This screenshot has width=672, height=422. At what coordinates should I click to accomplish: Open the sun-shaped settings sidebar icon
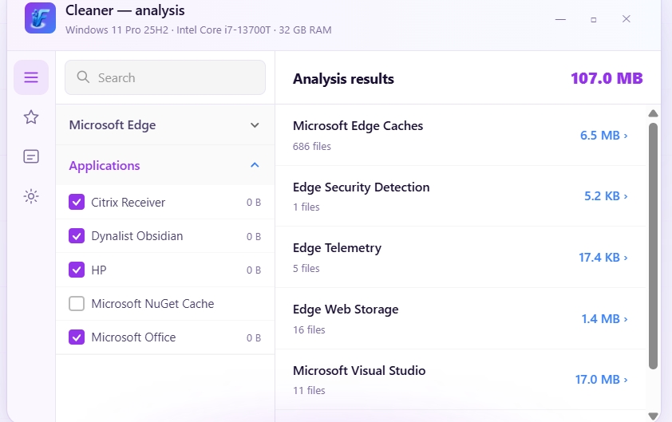(31, 196)
